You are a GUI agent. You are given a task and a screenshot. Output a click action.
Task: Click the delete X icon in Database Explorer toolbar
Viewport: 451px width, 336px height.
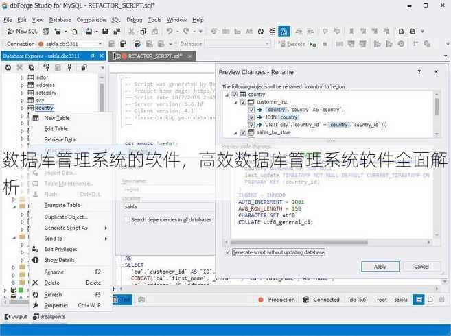click(x=19, y=68)
